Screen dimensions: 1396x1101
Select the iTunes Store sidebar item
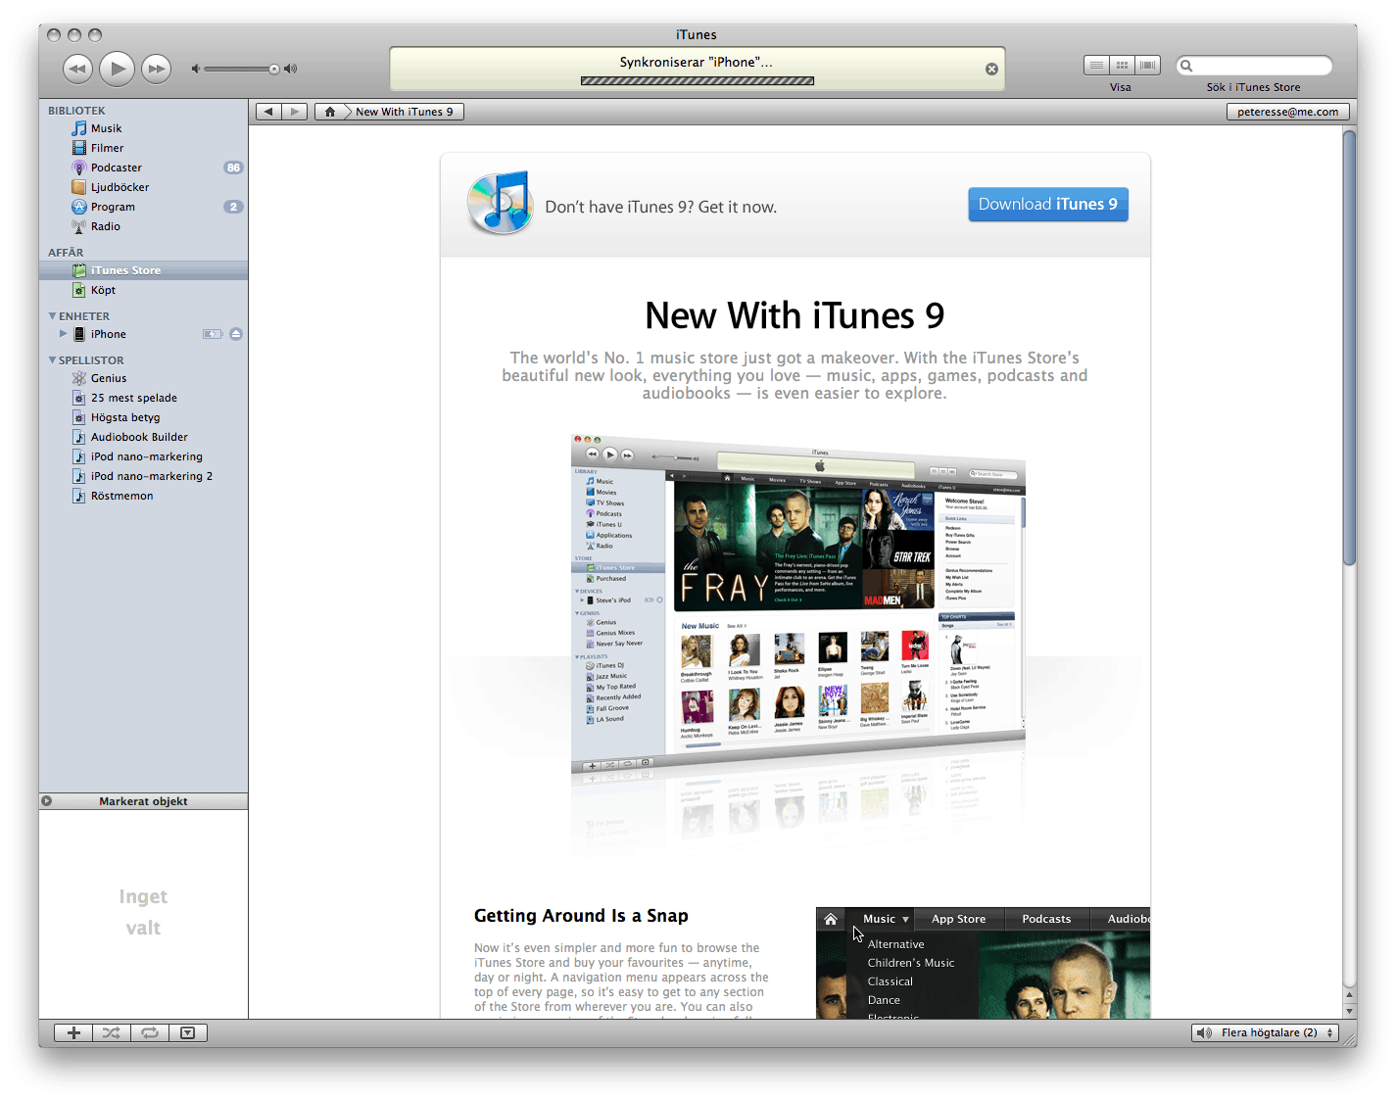click(x=125, y=269)
